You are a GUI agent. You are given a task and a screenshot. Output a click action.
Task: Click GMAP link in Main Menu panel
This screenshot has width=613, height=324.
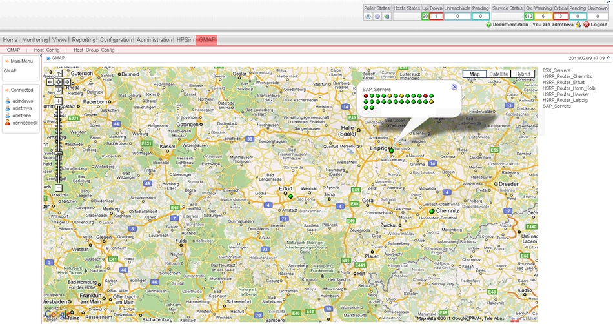coord(10,71)
